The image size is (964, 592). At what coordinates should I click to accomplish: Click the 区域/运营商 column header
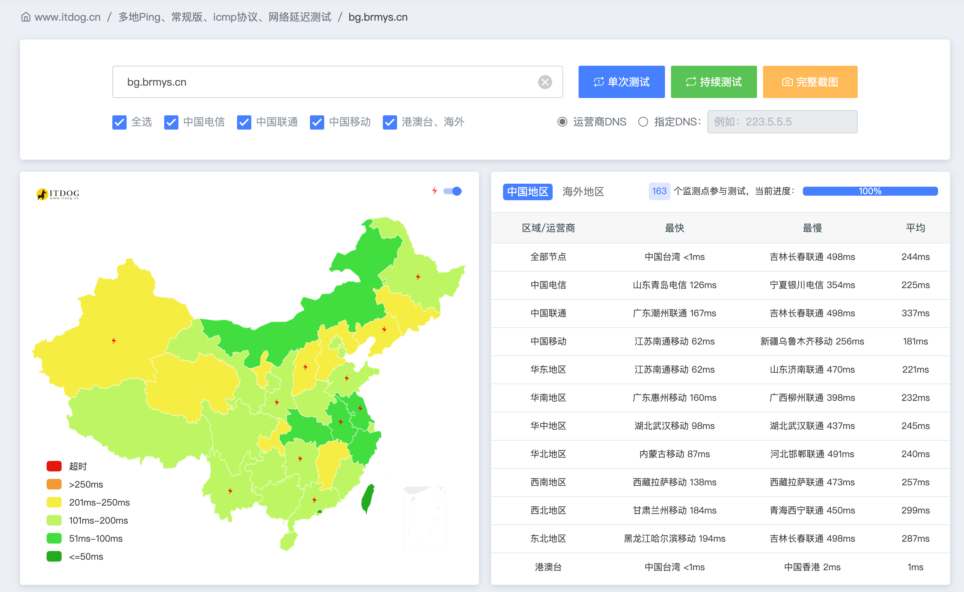[548, 228]
